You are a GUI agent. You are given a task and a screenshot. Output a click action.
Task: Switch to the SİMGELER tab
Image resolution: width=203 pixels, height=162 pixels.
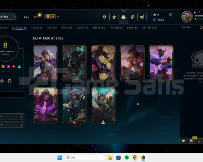(x=99, y=28)
